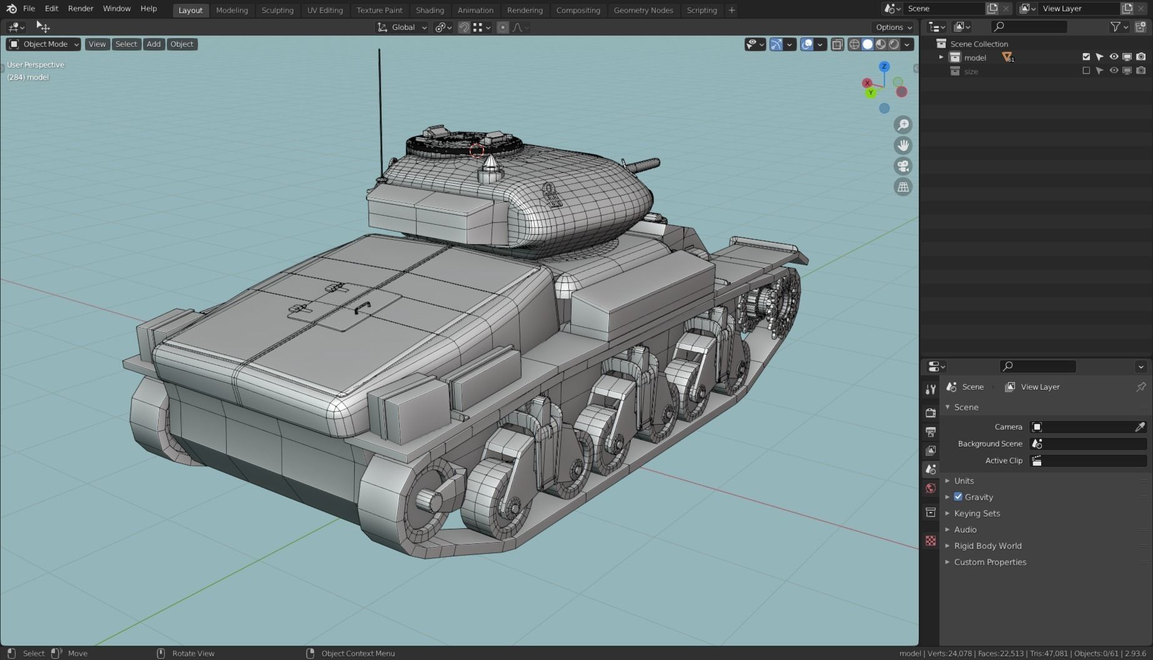Open the proportional editing falloff dropdown
This screenshot has width=1153, height=660.
[521, 27]
